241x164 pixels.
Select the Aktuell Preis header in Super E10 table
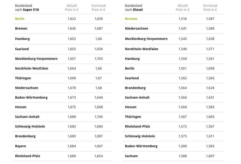72,8
